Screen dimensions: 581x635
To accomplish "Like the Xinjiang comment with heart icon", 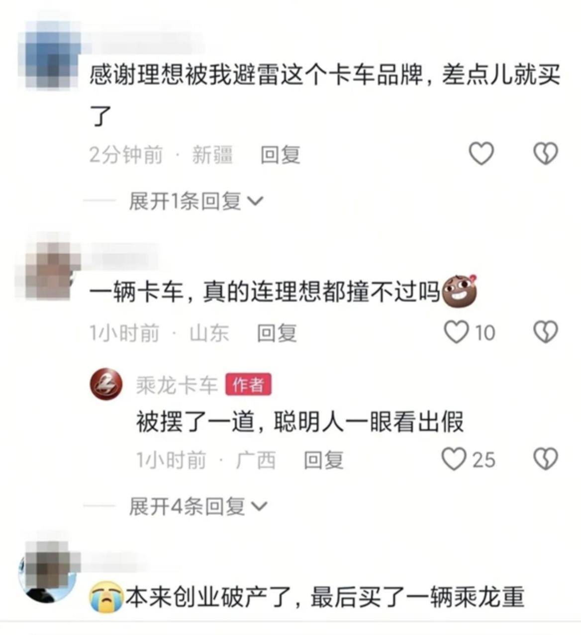I will point(482,153).
